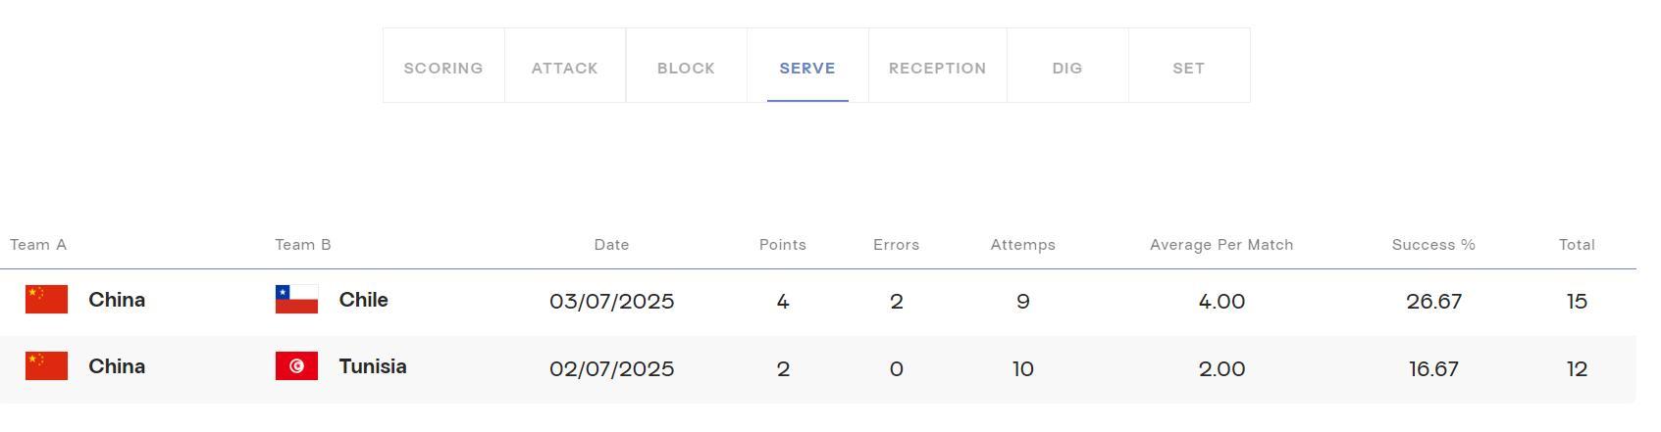The height and width of the screenshot is (432, 1661).
Task: Click the Average Per Match header
Action: (1221, 245)
